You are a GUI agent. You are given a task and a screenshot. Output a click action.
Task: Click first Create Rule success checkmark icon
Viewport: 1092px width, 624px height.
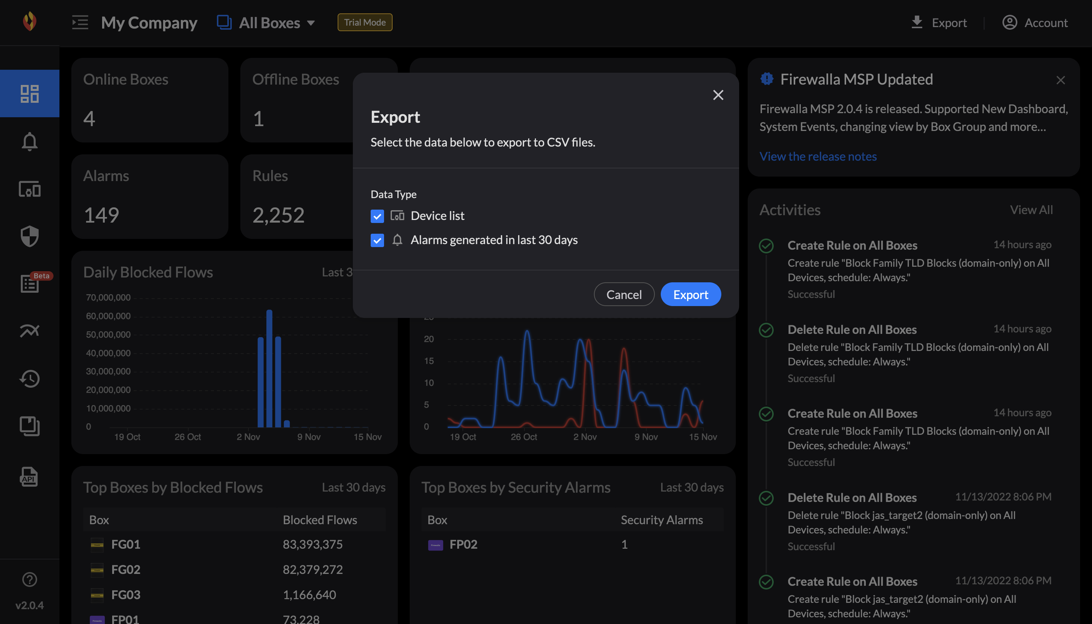click(x=766, y=246)
